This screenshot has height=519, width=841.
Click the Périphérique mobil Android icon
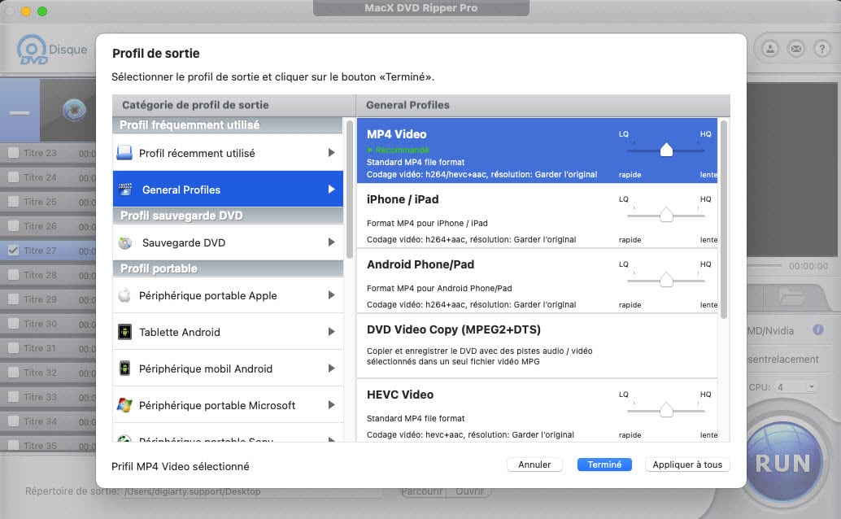124,369
